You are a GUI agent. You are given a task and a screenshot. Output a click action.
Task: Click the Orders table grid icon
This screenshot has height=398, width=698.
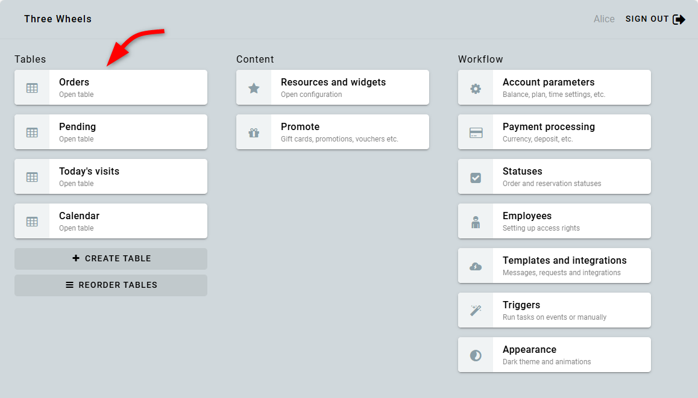[32, 88]
